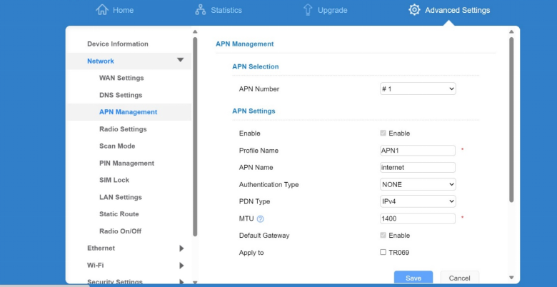This screenshot has height=287, width=557.
Task: Open Statistics network icon
Action: 201,10
